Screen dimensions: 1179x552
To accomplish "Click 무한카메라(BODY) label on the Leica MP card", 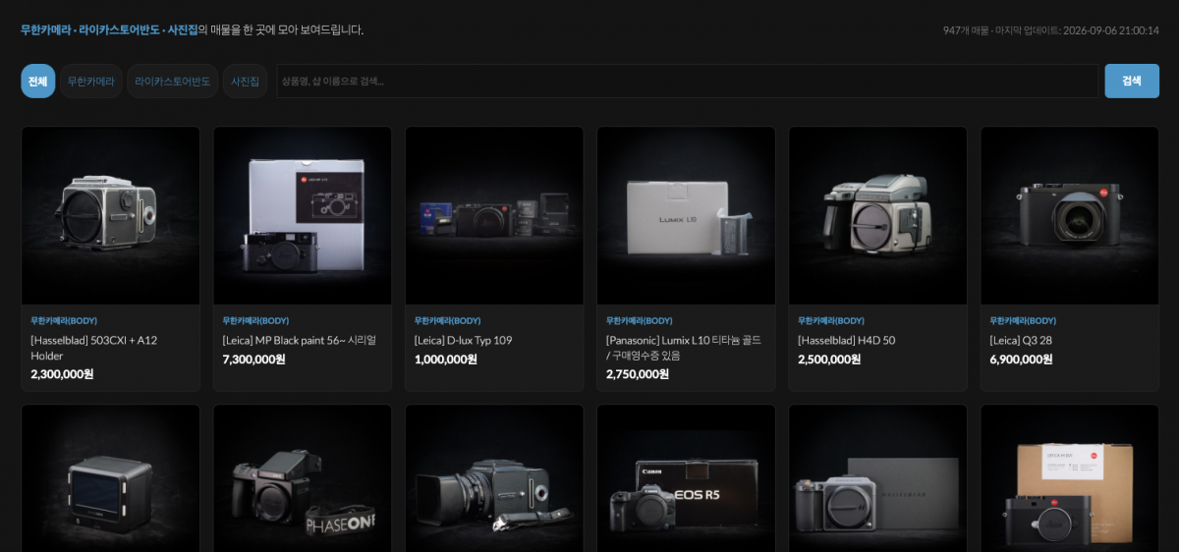I will pos(255,320).
